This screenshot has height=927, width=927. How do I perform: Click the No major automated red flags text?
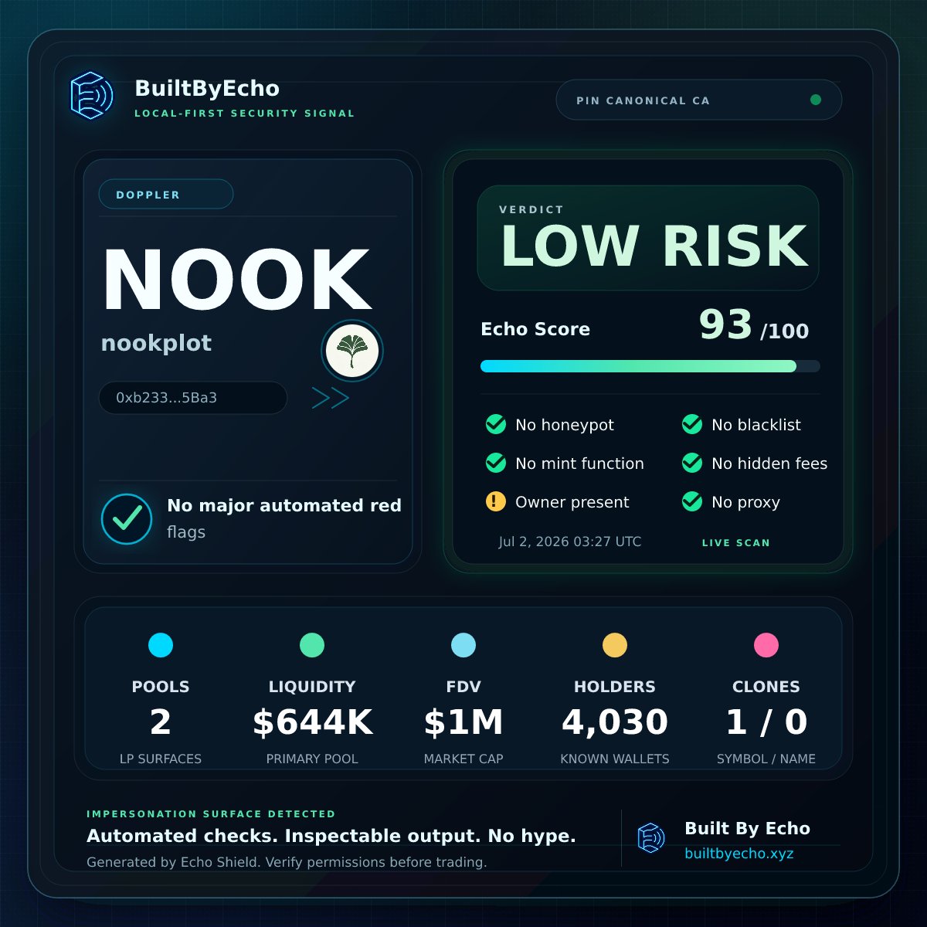point(284,518)
